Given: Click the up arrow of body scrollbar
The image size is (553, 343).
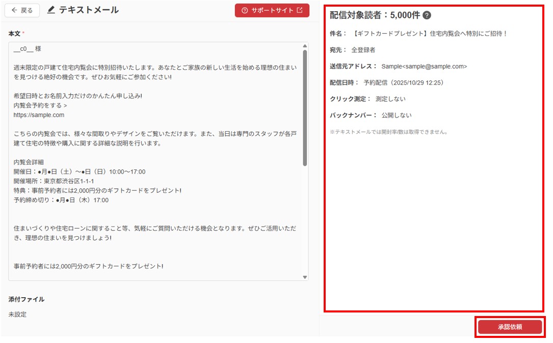Looking at the screenshot, I should (x=305, y=46).
